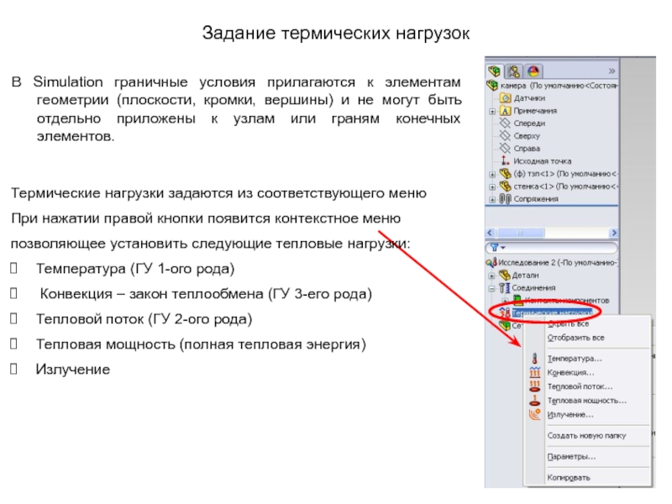Open the FeatureManager design tree tab
This screenshot has height=504, width=672.
tap(495, 71)
